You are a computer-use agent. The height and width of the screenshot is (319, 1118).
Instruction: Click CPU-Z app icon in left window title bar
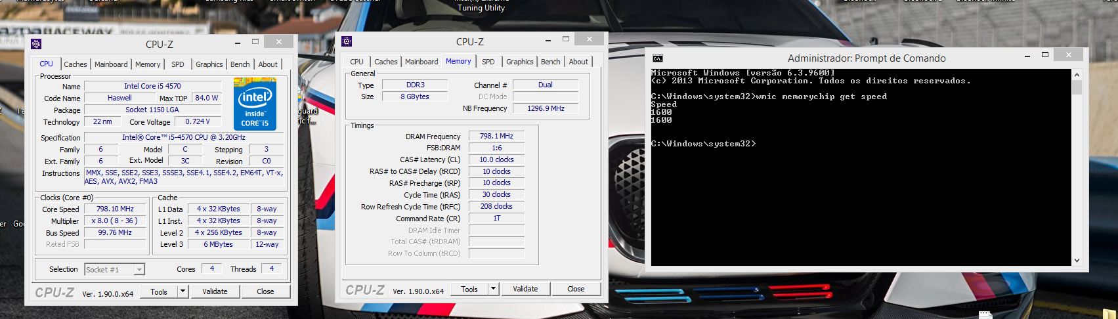36,44
